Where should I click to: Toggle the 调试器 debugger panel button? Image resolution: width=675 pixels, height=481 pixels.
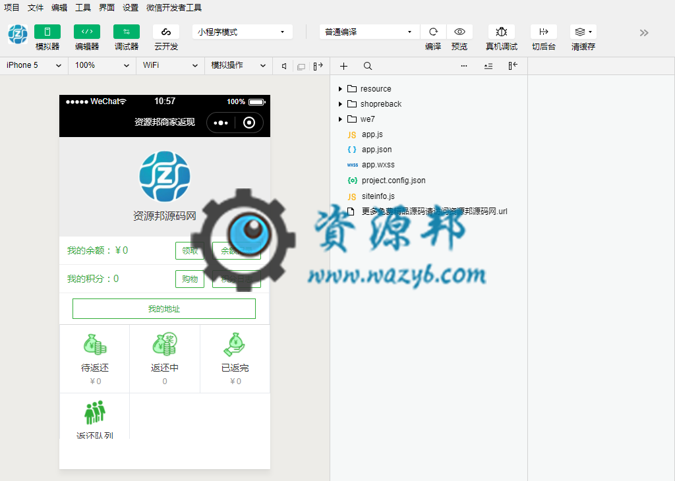coord(127,32)
